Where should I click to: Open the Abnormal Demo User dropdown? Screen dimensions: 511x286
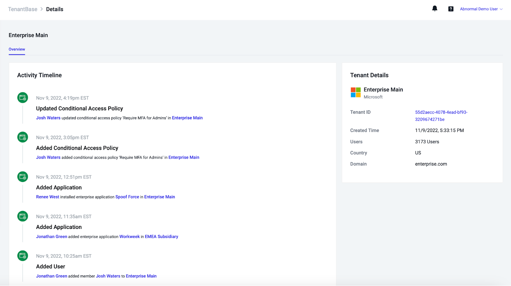coord(481,9)
